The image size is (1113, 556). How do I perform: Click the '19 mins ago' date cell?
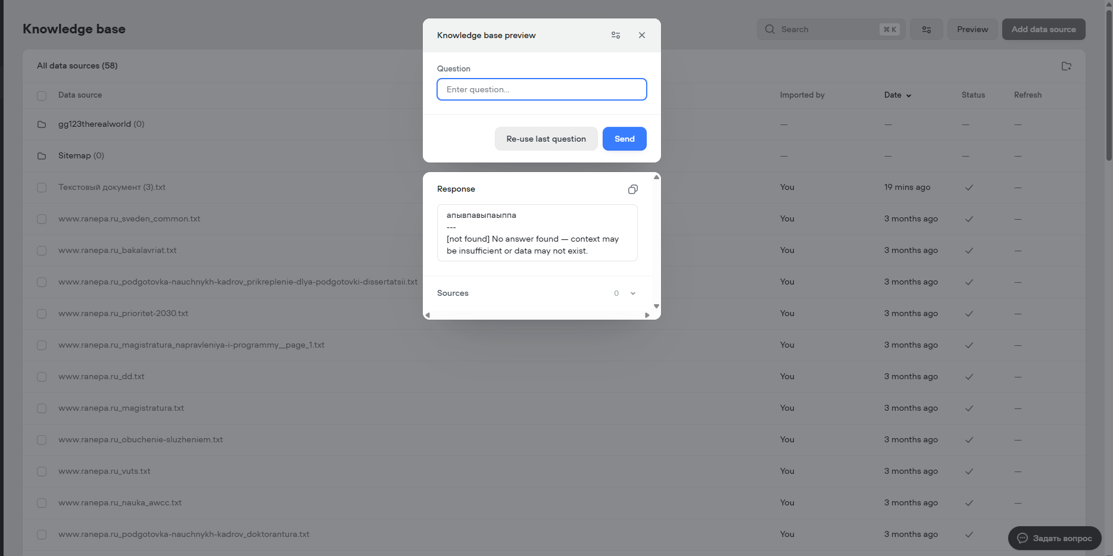(907, 187)
